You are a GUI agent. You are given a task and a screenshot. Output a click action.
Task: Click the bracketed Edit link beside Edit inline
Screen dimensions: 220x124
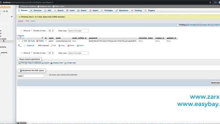[x=197, y=25]
